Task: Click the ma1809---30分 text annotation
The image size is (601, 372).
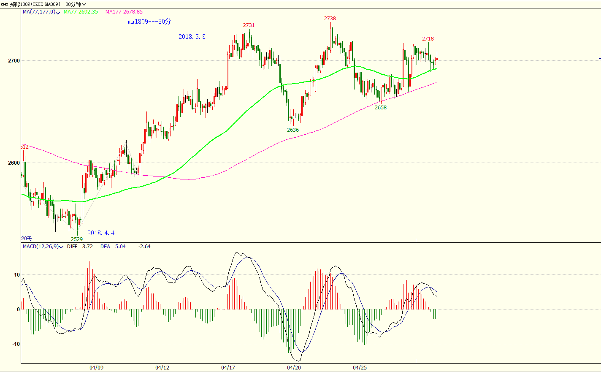Action: pyautogui.click(x=149, y=22)
